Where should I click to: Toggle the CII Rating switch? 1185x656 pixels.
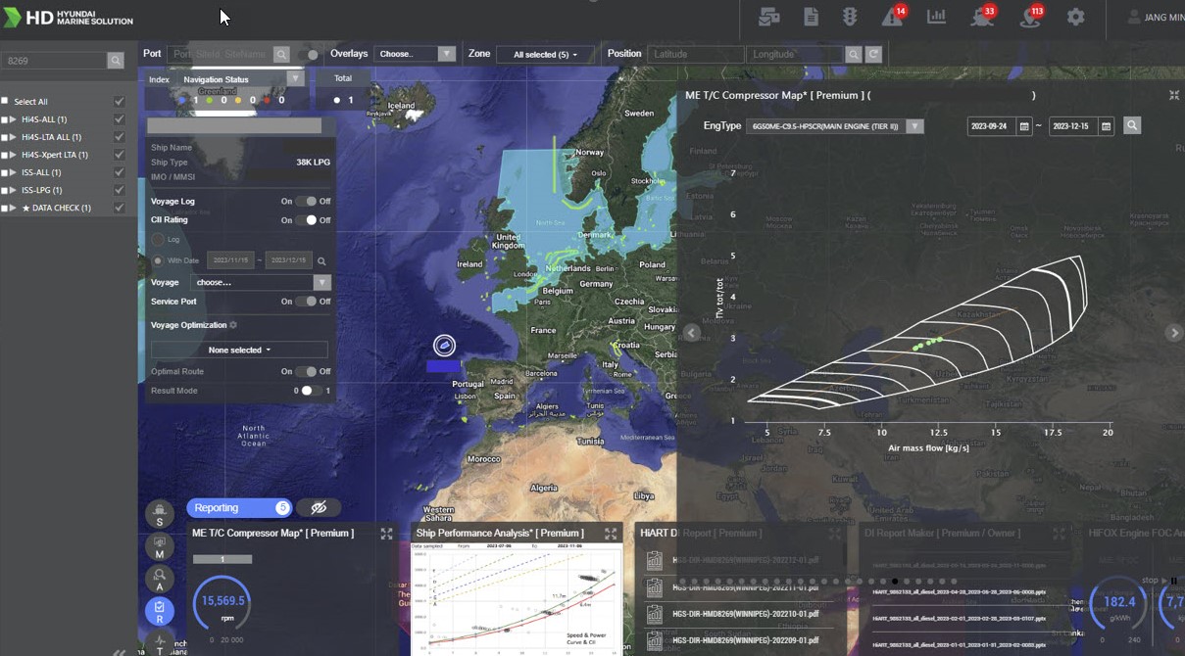pyautogui.click(x=307, y=220)
